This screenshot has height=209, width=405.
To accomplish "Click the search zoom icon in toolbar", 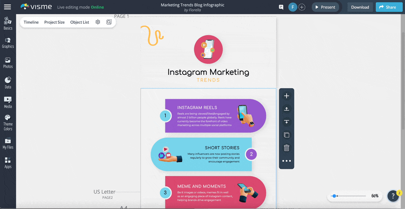I will click(109, 22).
